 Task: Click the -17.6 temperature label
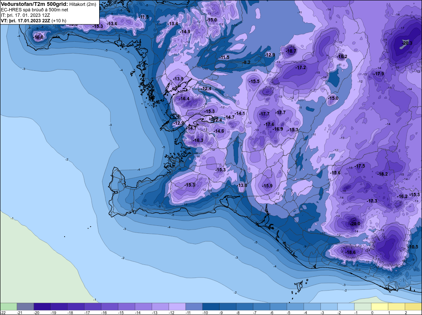click(269, 124)
